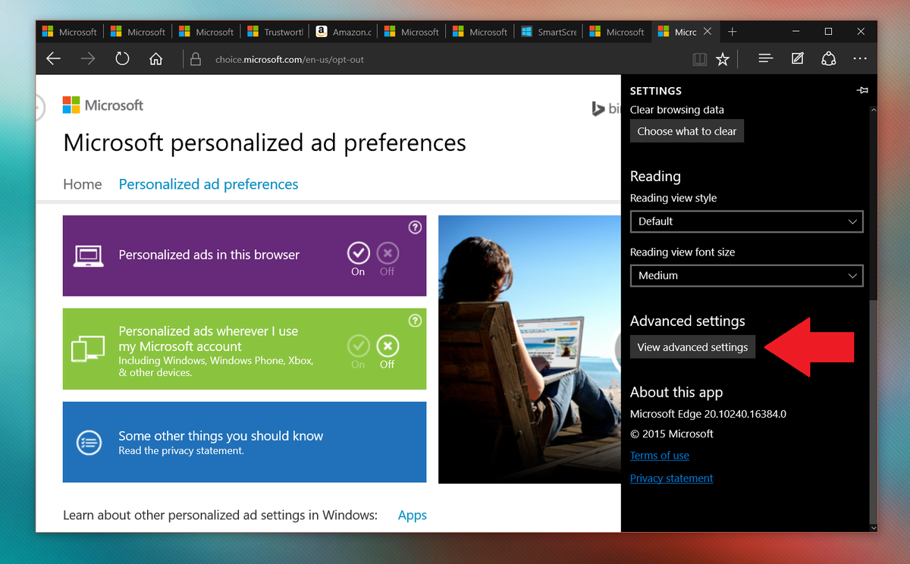Refresh the current page
Viewport: 910px width, 564px height.
coord(122,58)
